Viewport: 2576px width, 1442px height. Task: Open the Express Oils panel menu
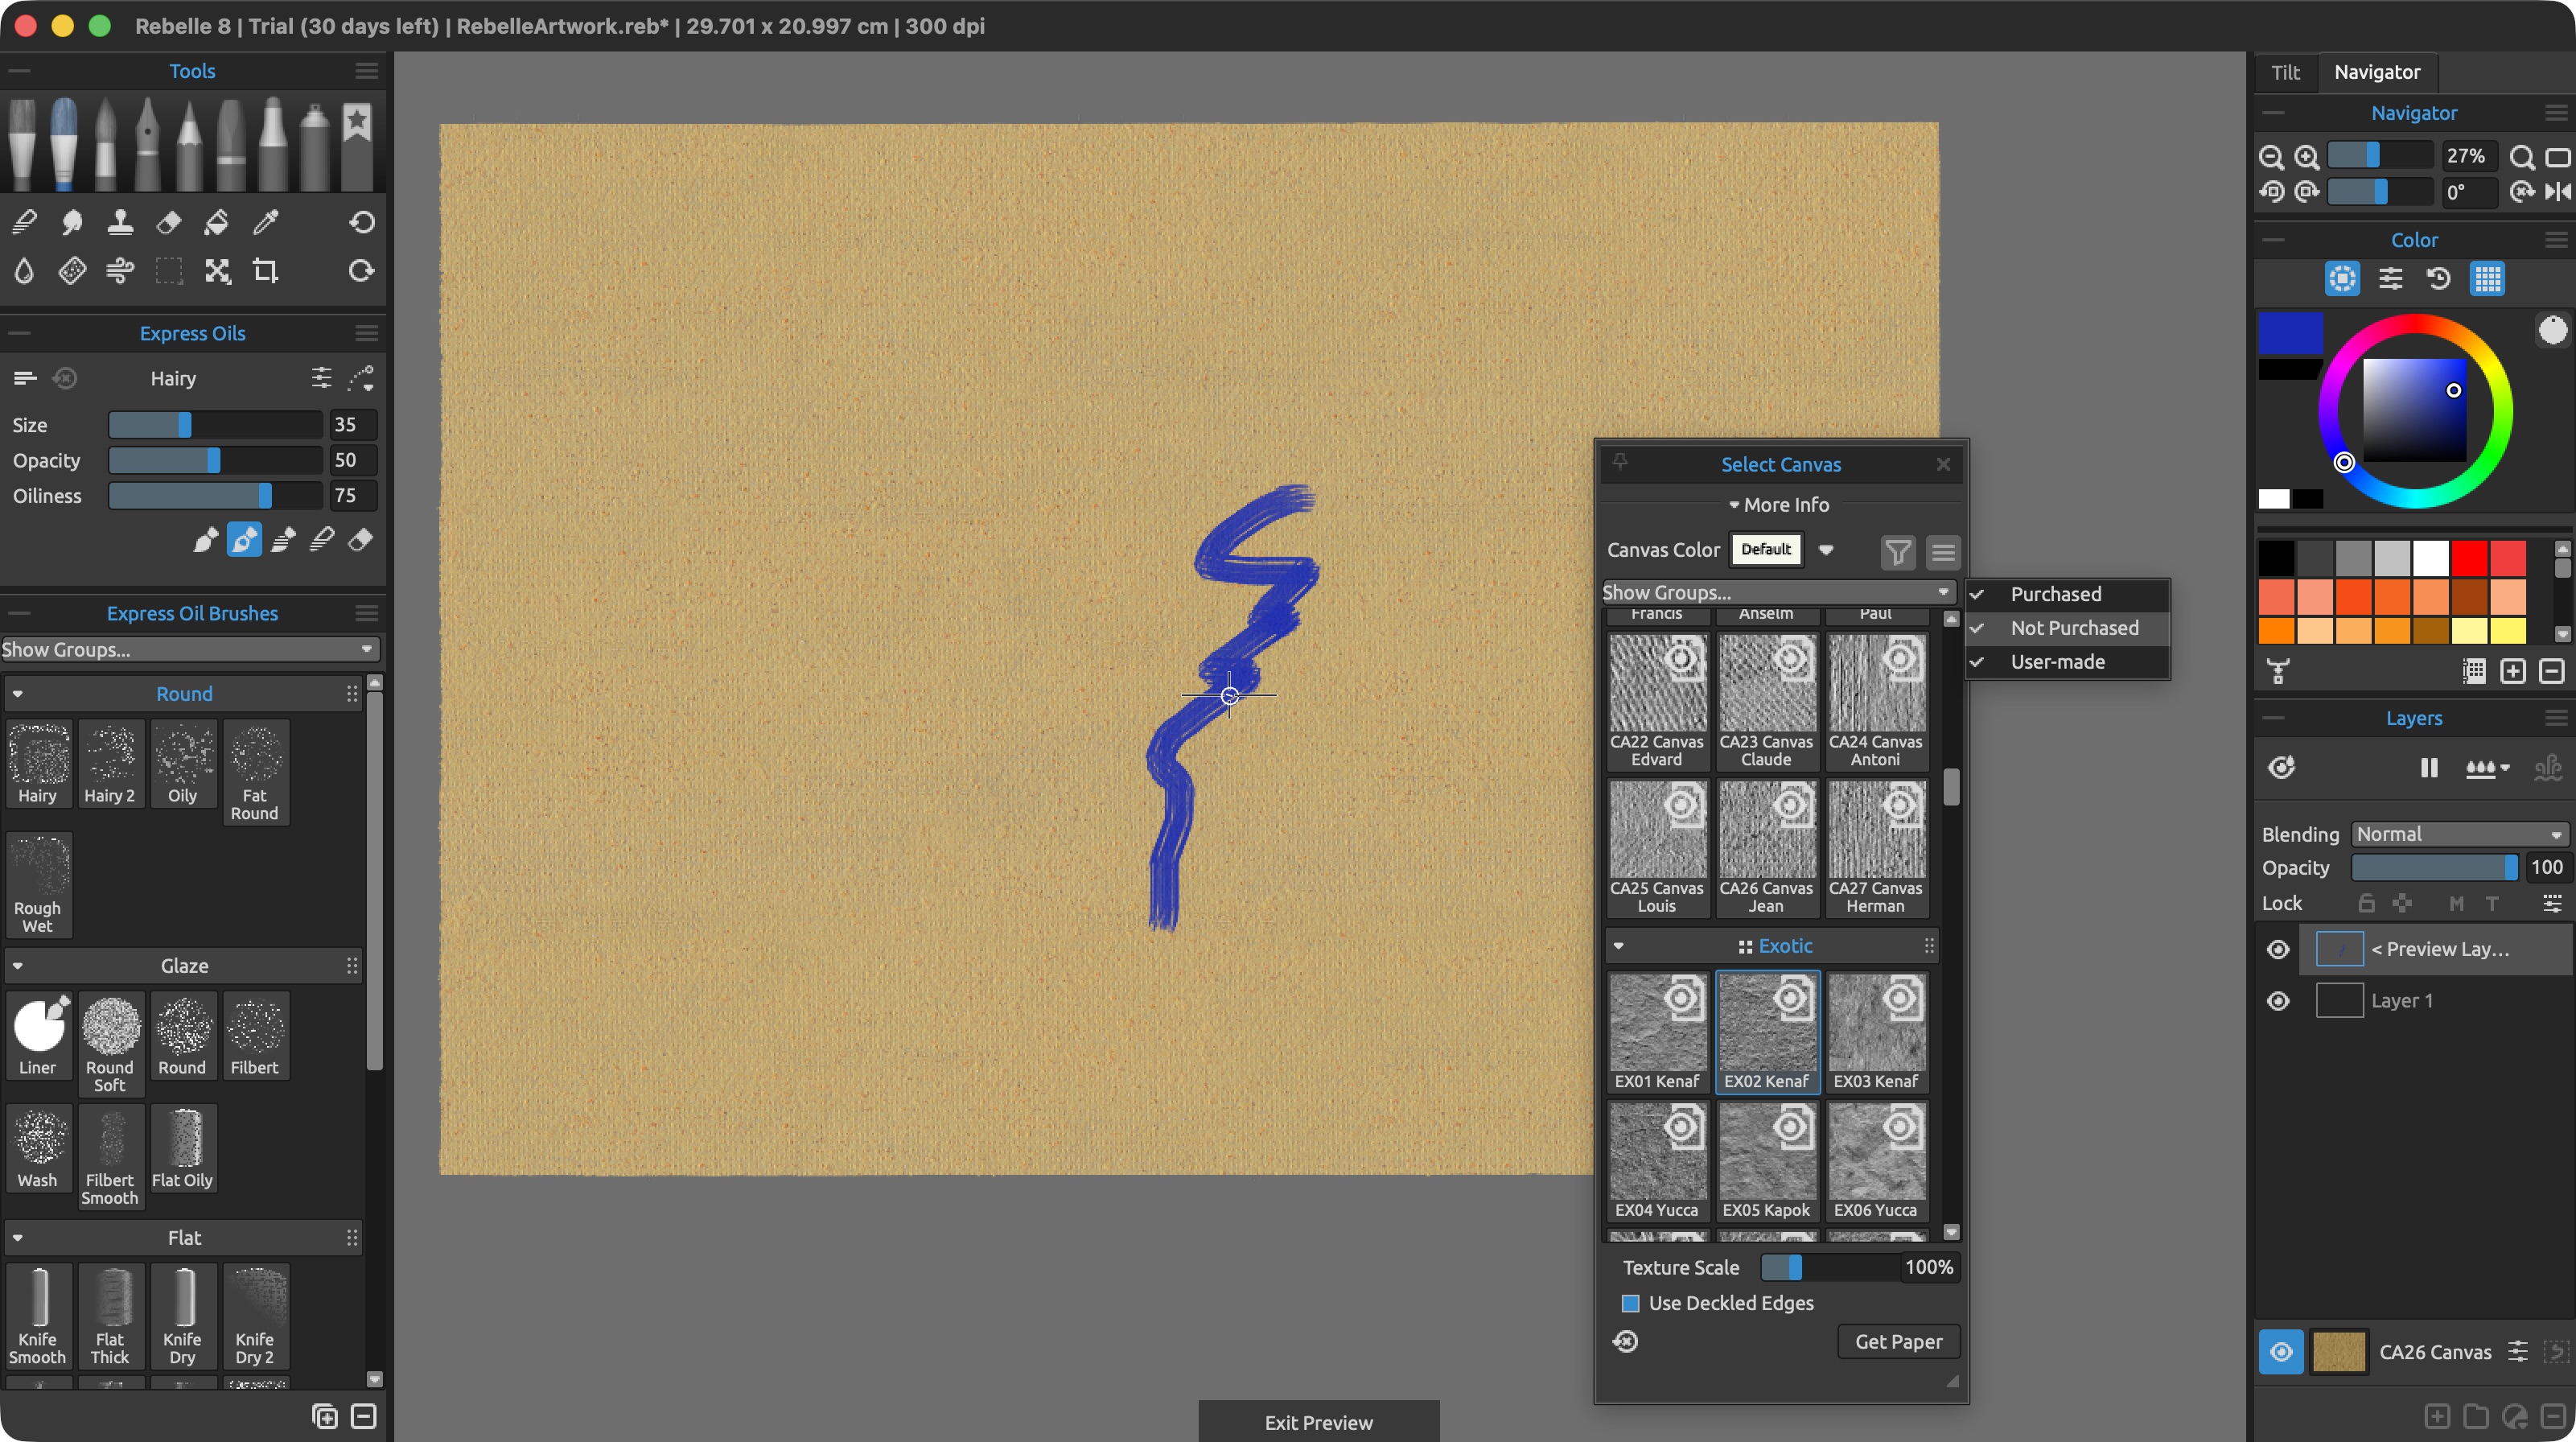pos(366,333)
